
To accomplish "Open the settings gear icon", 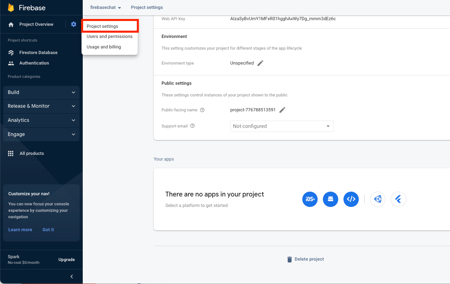I will 74,24.
